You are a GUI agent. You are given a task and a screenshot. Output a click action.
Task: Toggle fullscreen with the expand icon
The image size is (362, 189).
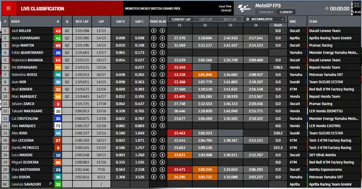coord(356,5)
